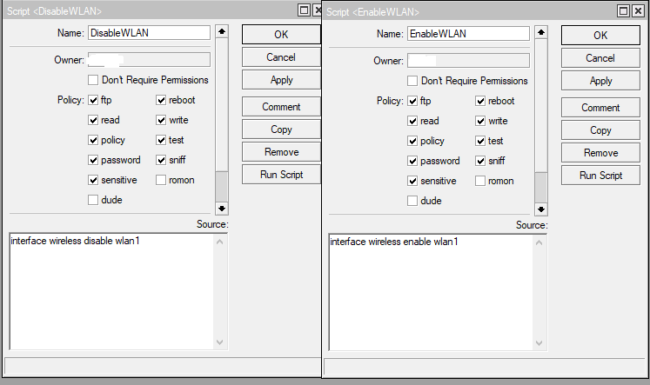The width and height of the screenshot is (650, 385).
Task: Click the Name field containing DisableWLAN
Action: (x=150, y=33)
